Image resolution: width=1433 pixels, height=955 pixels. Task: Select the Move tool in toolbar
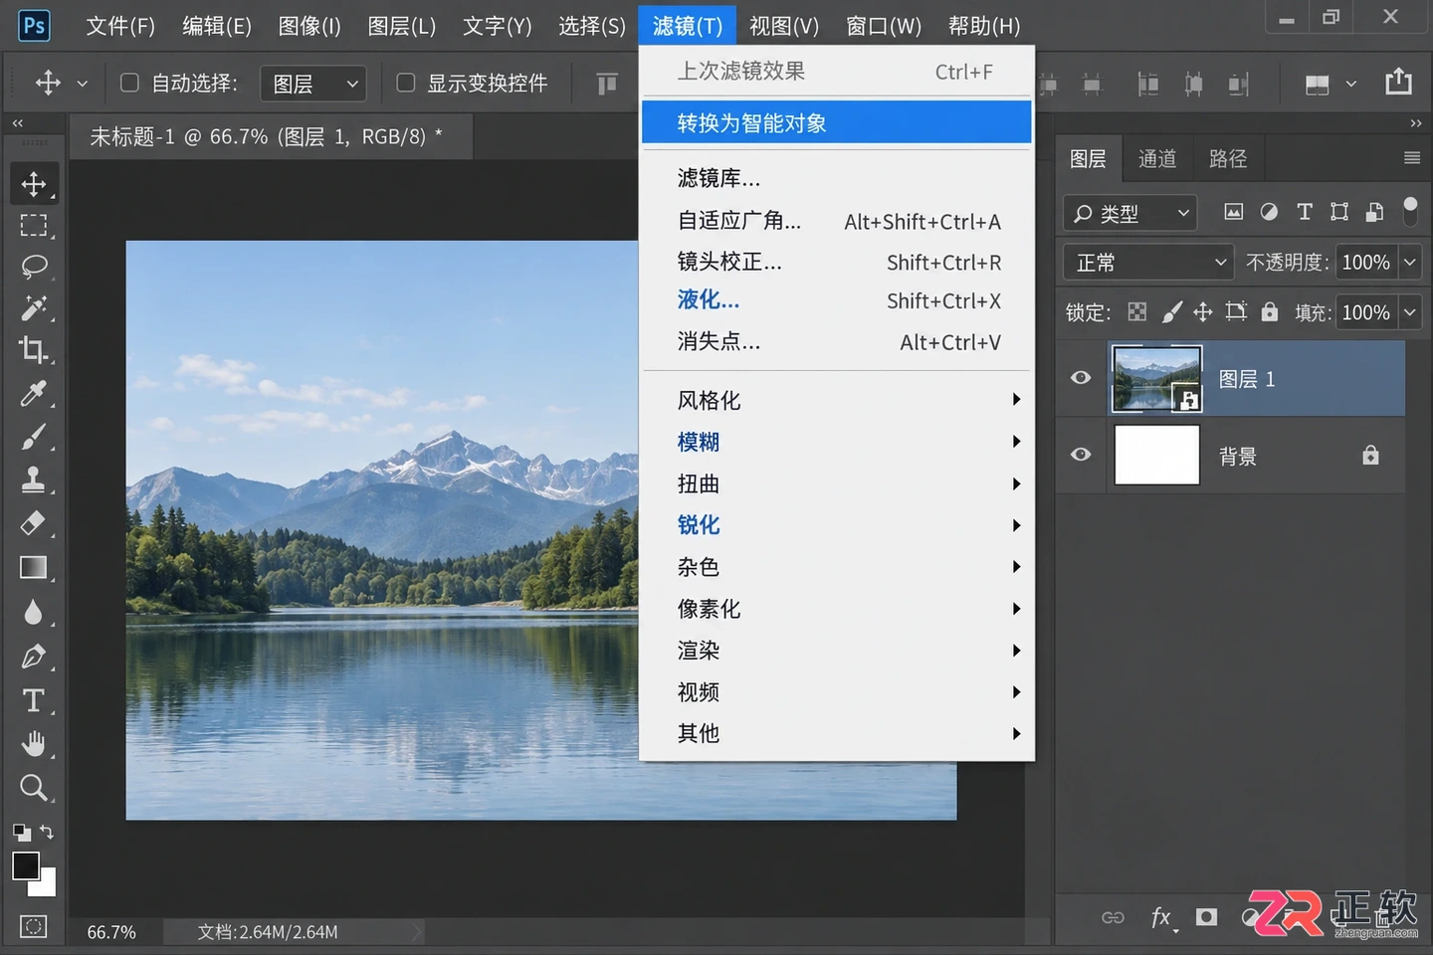34,184
